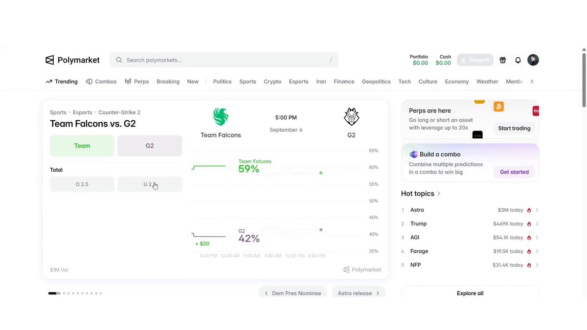Image resolution: width=587 pixels, height=330 pixels.
Task: View the Portfolio balance
Action: (420, 60)
